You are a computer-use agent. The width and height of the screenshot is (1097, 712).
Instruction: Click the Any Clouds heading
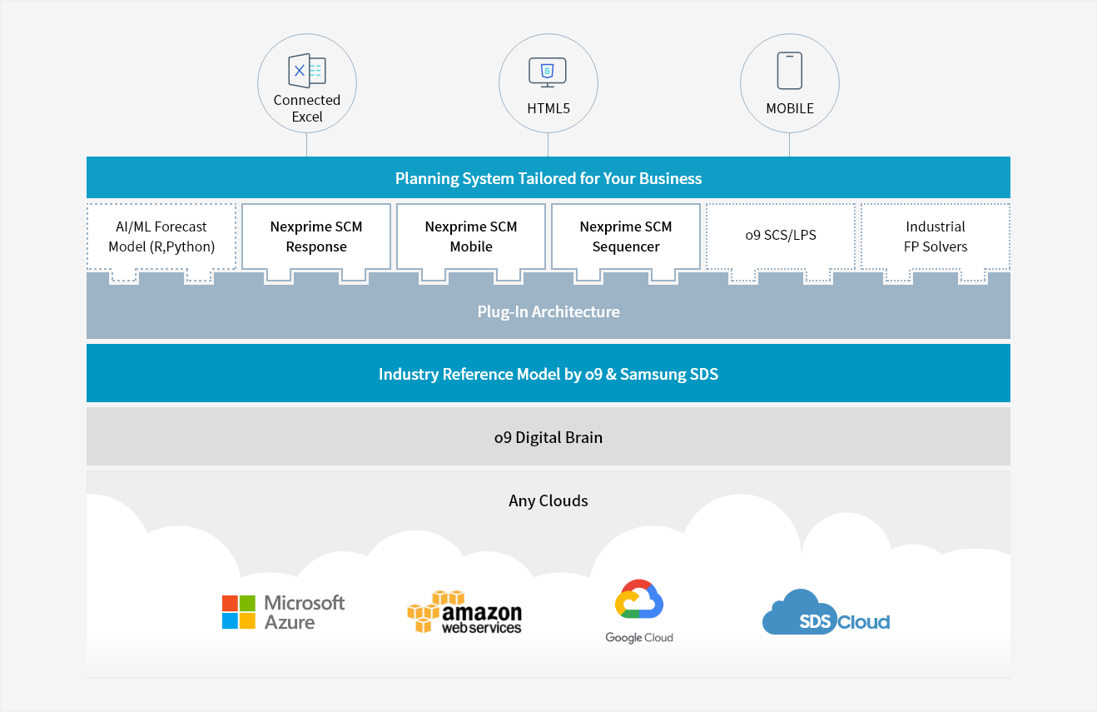point(548,500)
